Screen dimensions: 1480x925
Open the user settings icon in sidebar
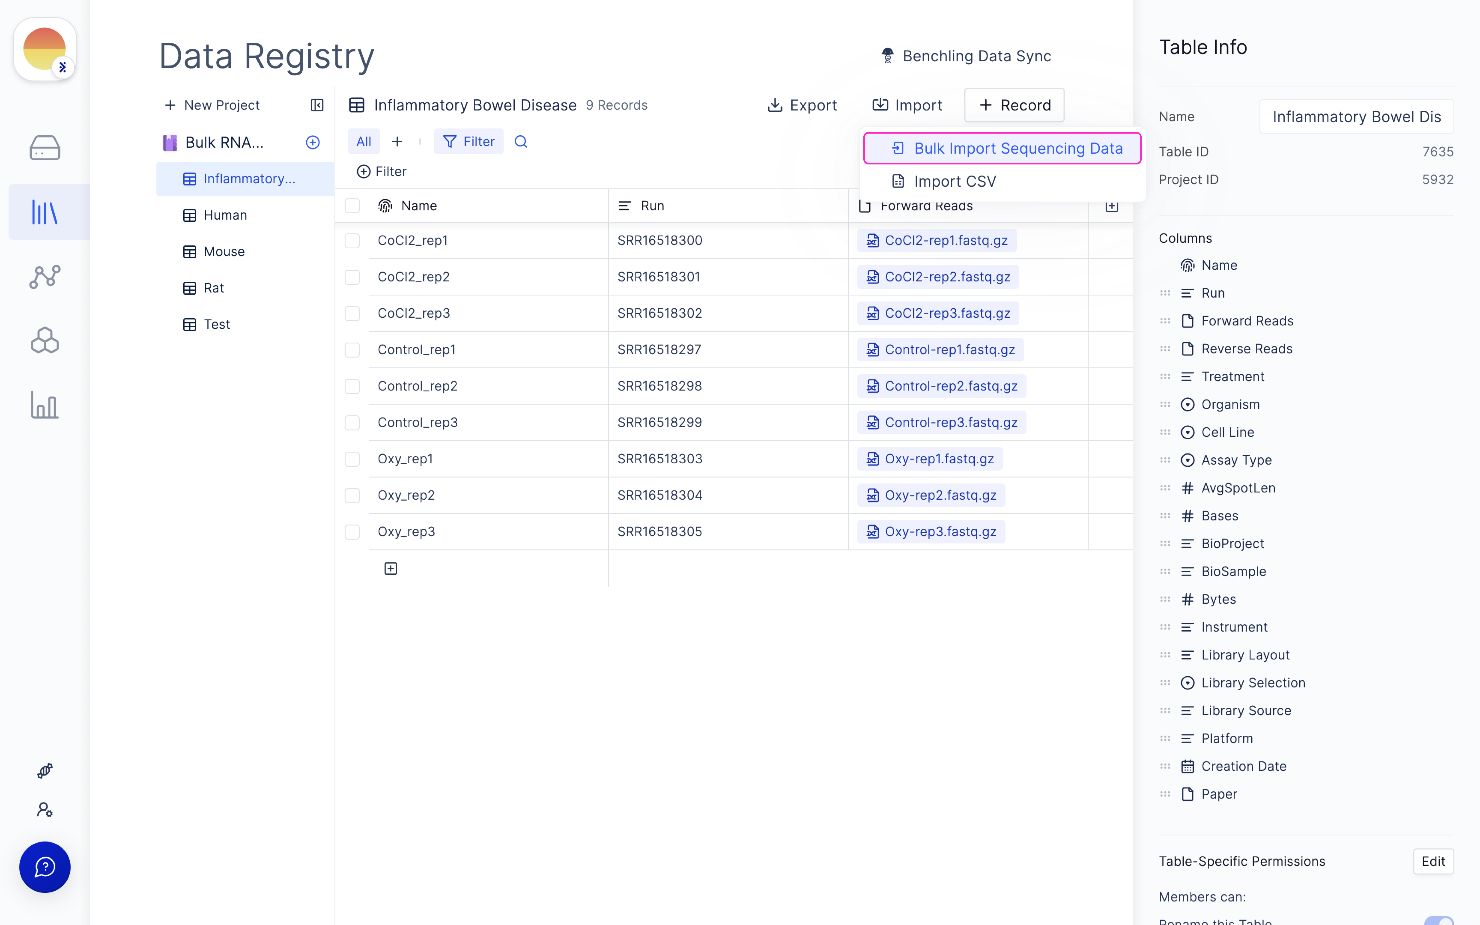(45, 809)
